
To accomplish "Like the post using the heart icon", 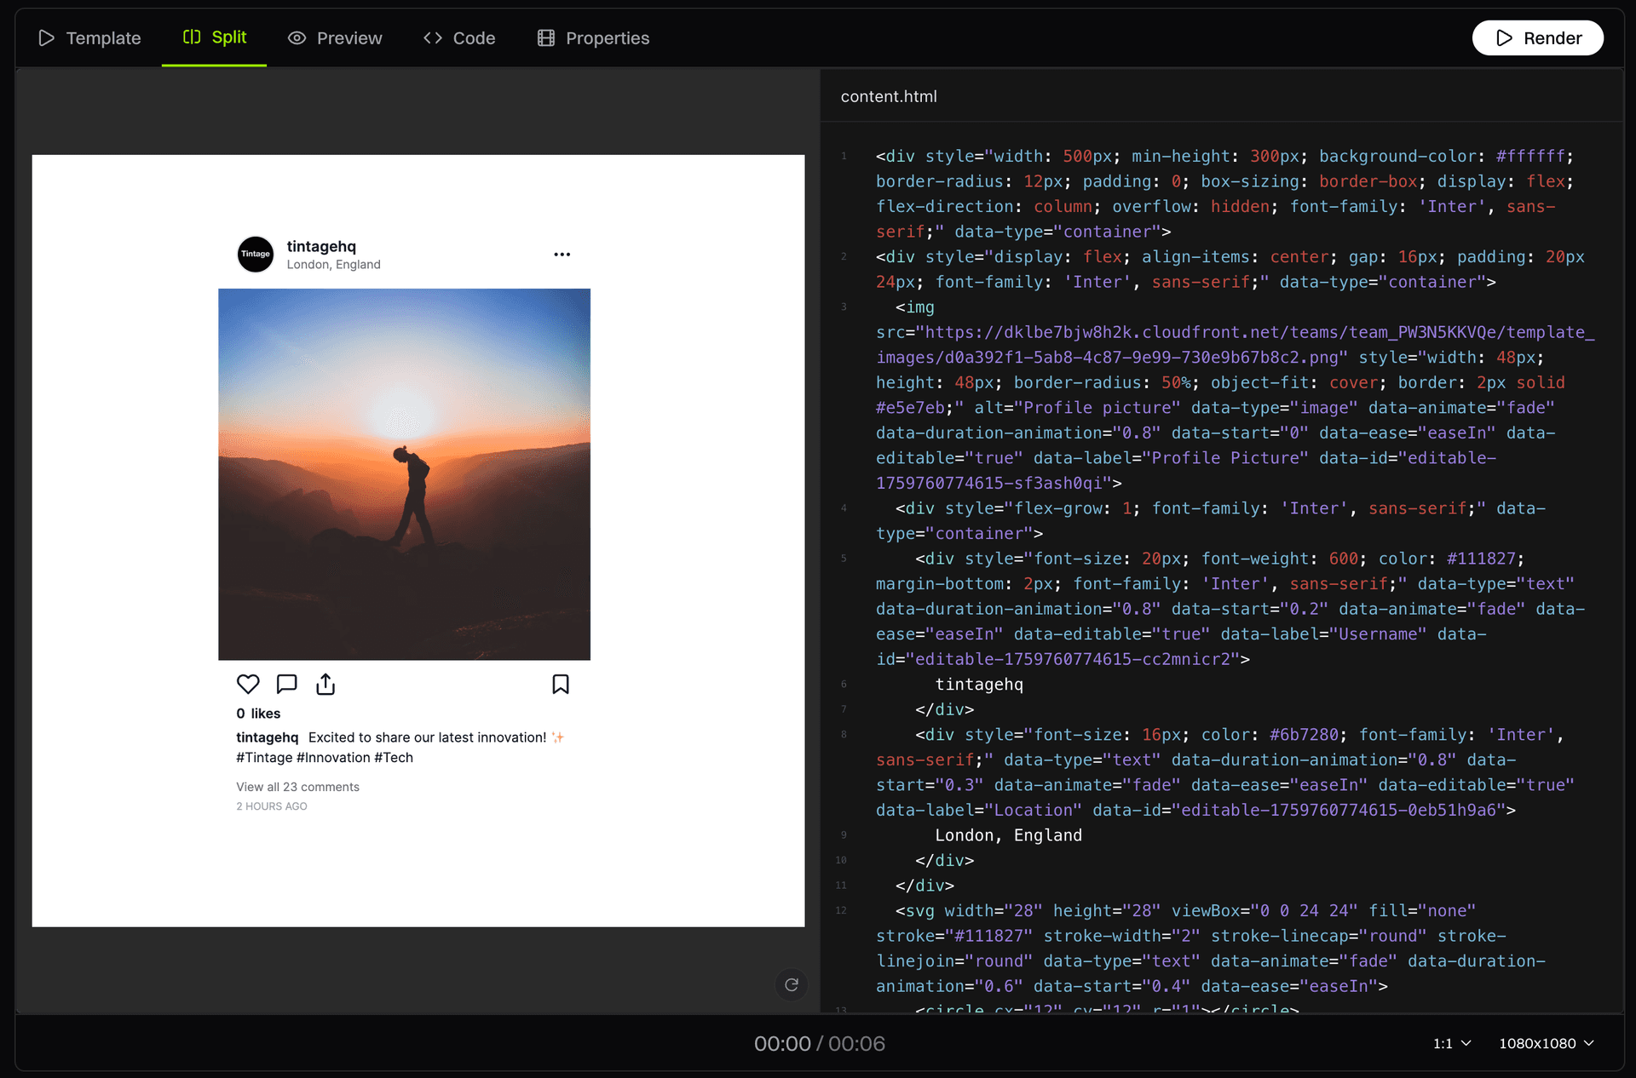I will pos(247,684).
